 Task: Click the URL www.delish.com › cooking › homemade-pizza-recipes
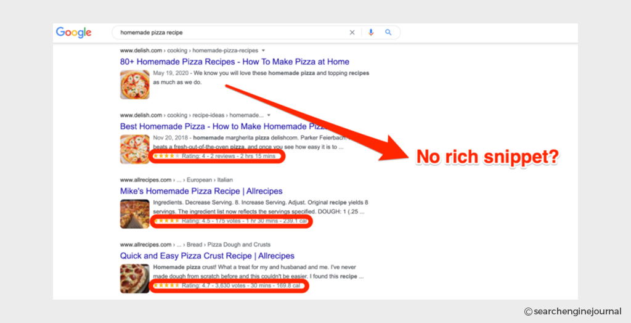[x=189, y=51]
